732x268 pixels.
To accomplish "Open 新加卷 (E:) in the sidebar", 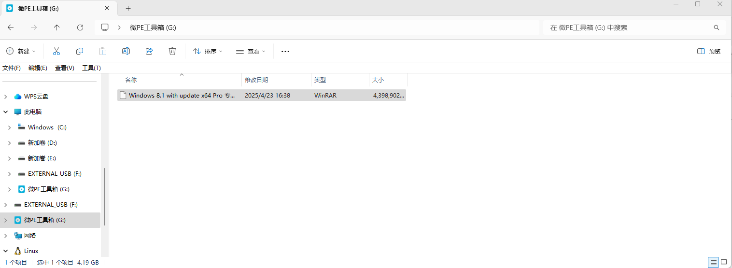I will 42,158.
